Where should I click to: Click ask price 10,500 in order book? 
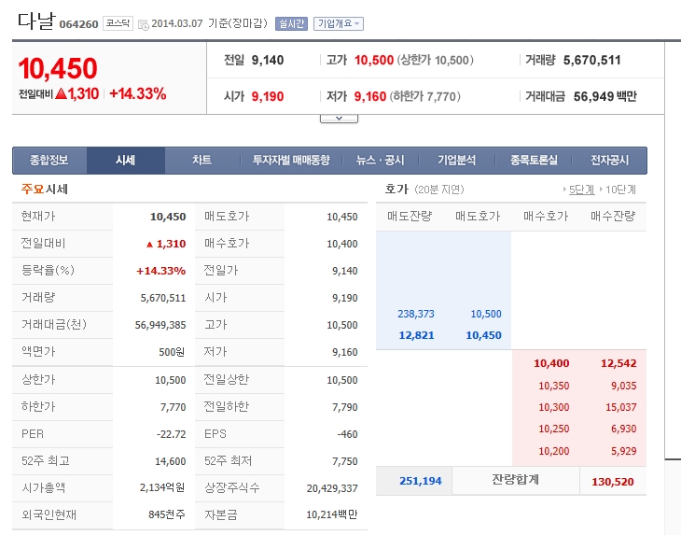(x=486, y=314)
